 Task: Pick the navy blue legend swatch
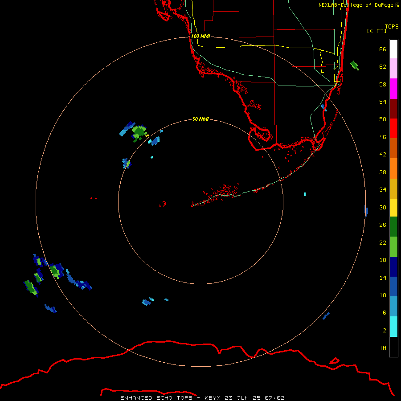[x=393, y=267]
